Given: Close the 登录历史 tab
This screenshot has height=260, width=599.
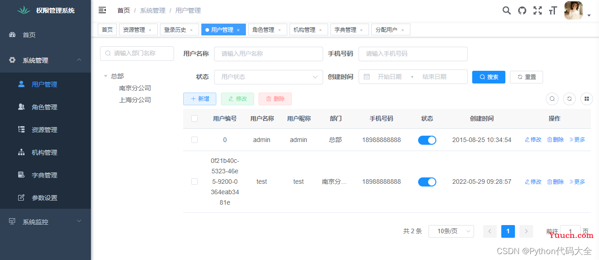Looking at the screenshot, I should 191,30.
